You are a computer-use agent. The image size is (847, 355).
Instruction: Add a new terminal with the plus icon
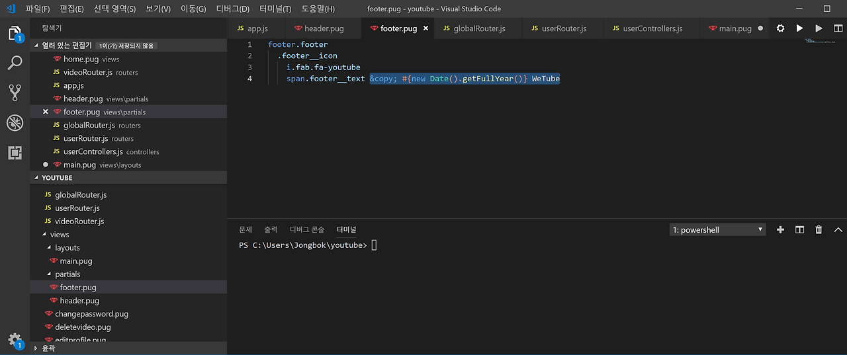pyautogui.click(x=780, y=229)
